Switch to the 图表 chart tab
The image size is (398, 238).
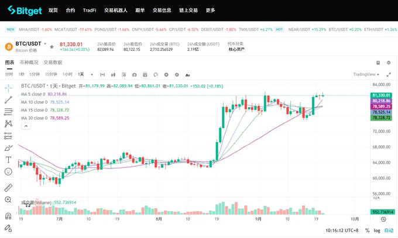(9, 63)
